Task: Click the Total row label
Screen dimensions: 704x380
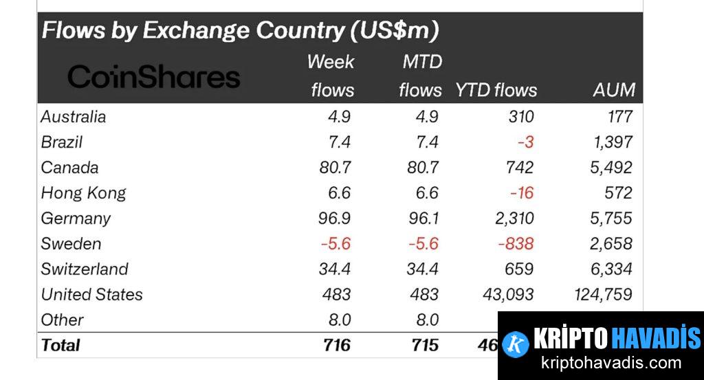Action: 60,345
